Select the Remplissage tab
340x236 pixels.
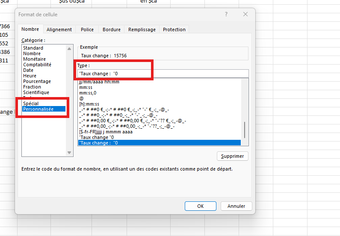coord(142,29)
